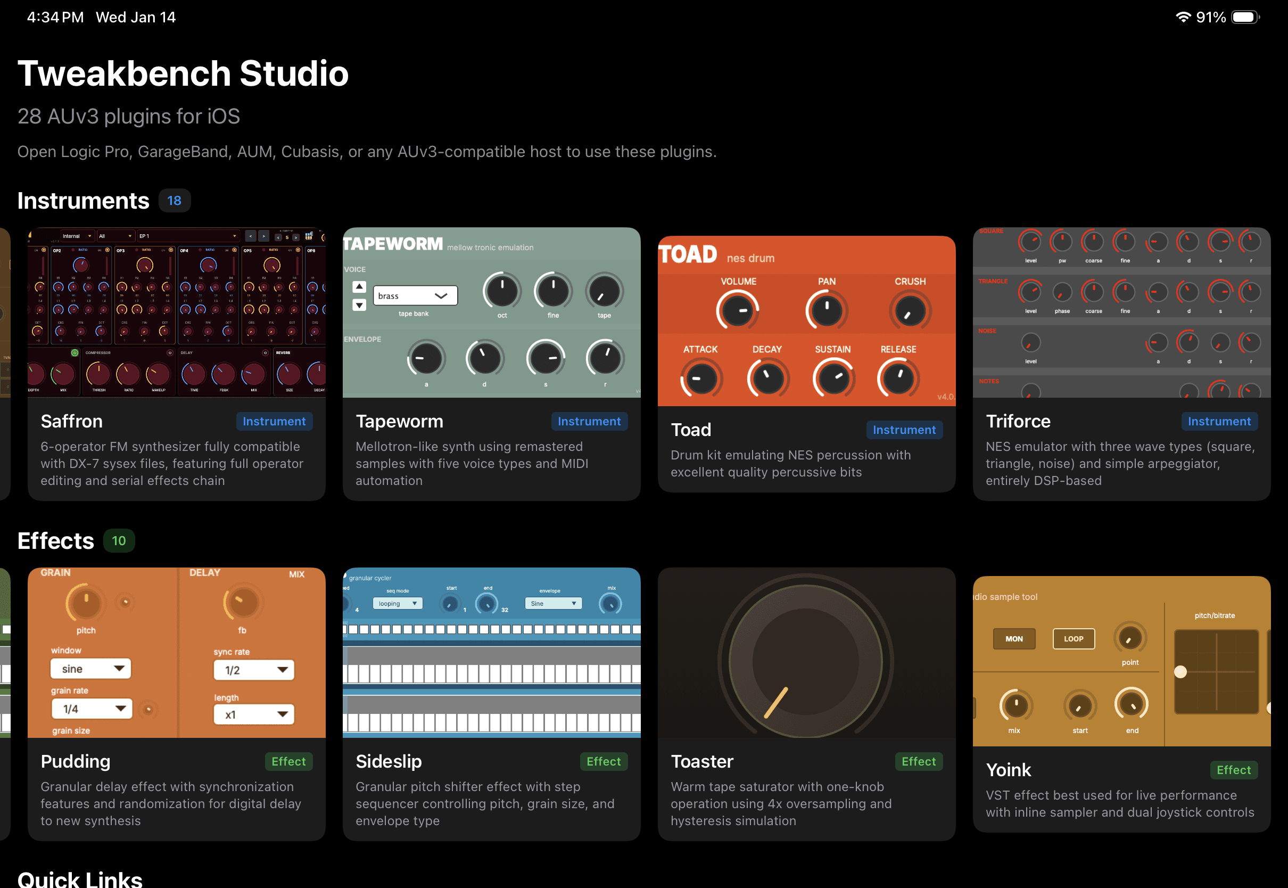Click the Instrument badge on Toad card
This screenshot has height=888, width=1288.
tap(904, 430)
